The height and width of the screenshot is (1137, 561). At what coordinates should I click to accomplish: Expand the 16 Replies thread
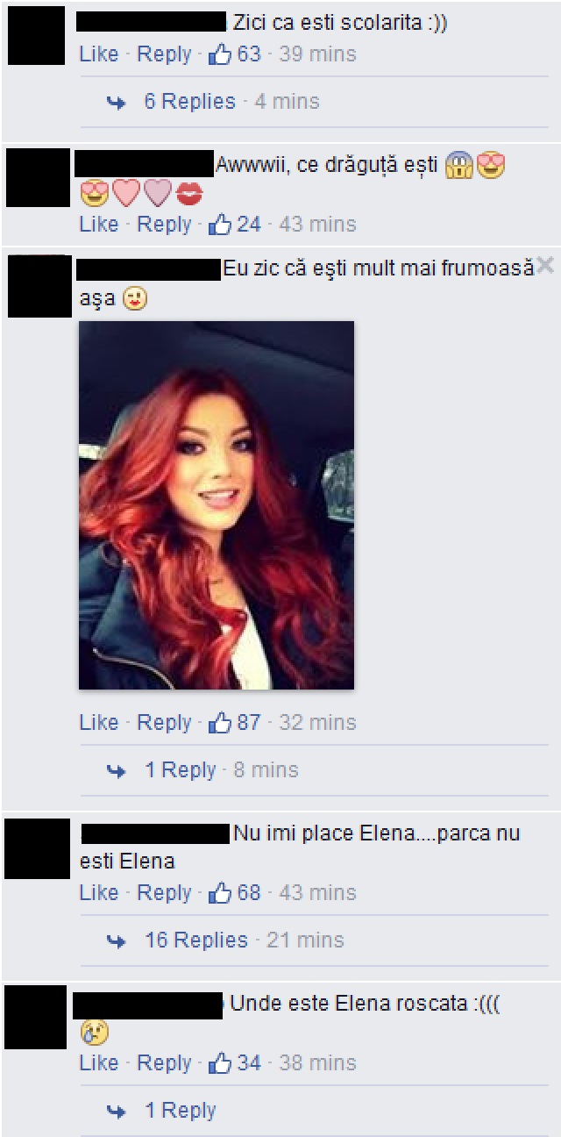point(196,940)
